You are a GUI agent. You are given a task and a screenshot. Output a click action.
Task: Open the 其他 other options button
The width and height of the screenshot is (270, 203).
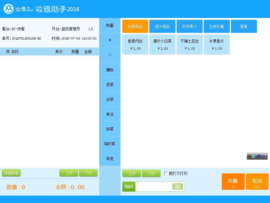(x=110, y=159)
